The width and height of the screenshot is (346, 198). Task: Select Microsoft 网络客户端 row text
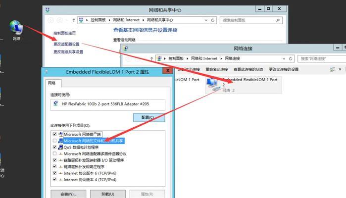pyautogui.click(x=82, y=134)
